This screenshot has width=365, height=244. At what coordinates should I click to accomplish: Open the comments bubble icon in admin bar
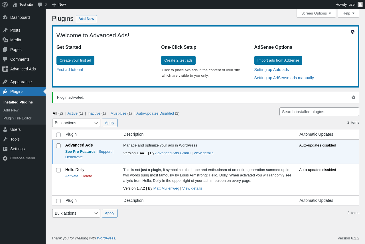click(40, 5)
